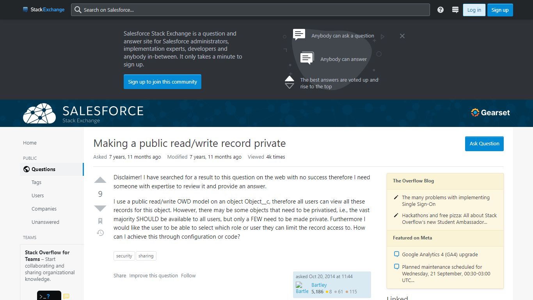The height and width of the screenshot is (300, 533).
Task: Open Tags in the sidebar
Action: [x=36, y=182]
